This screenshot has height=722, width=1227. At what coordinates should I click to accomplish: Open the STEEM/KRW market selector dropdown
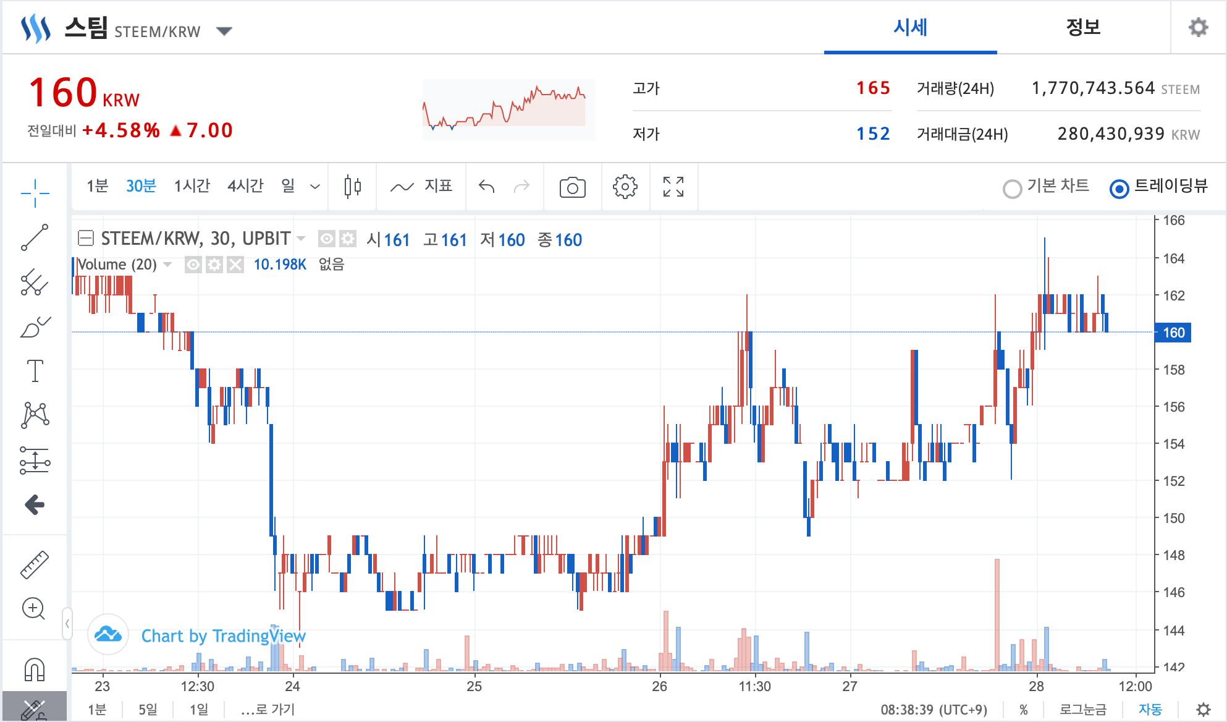point(224,31)
